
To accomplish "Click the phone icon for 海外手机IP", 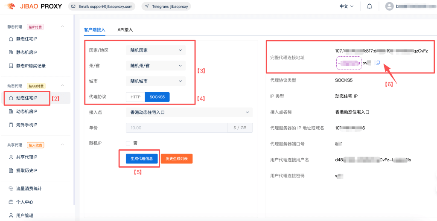I will 11,125.
